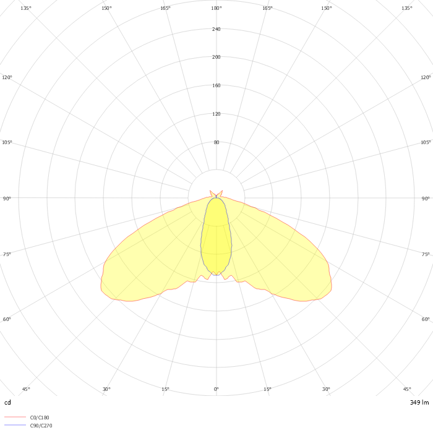The image size is (433, 433).
Task: Click the "120" intensity scale label
Action: pyautogui.click(x=216, y=114)
